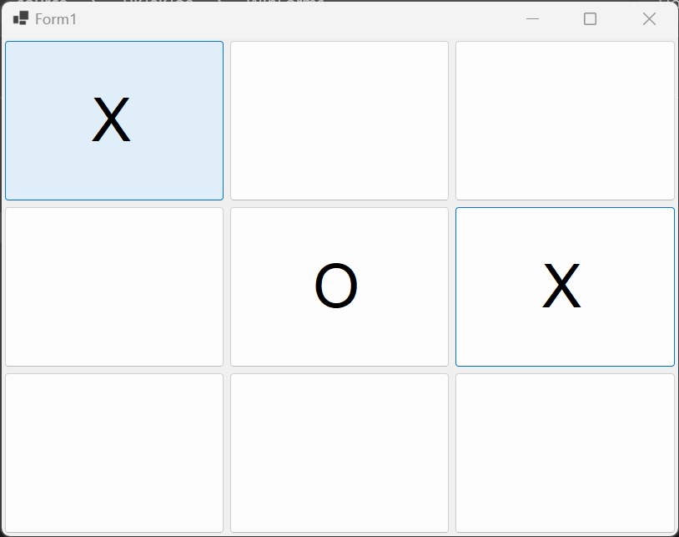679x537 pixels.
Task: Maximize the Form1 window
Action: pyautogui.click(x=590, y=18)
